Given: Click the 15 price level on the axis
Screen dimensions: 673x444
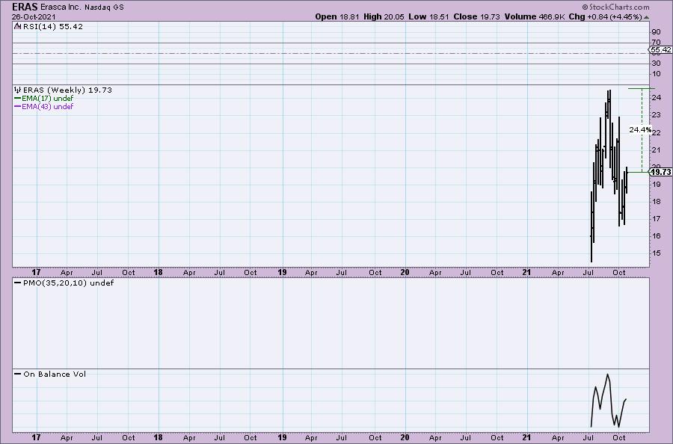Looking at the screenshot, I should click(x=656, y=253).
